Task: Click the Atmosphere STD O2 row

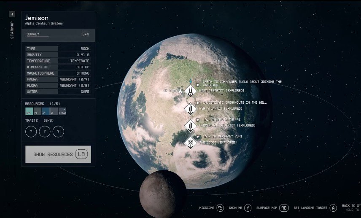Action: [x=58, y=67]
